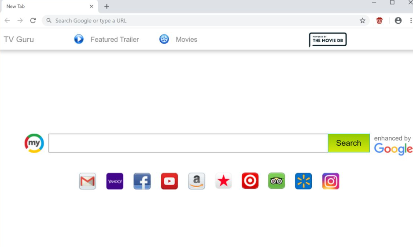Open the TripAdvisor owl shortcut

277,181
